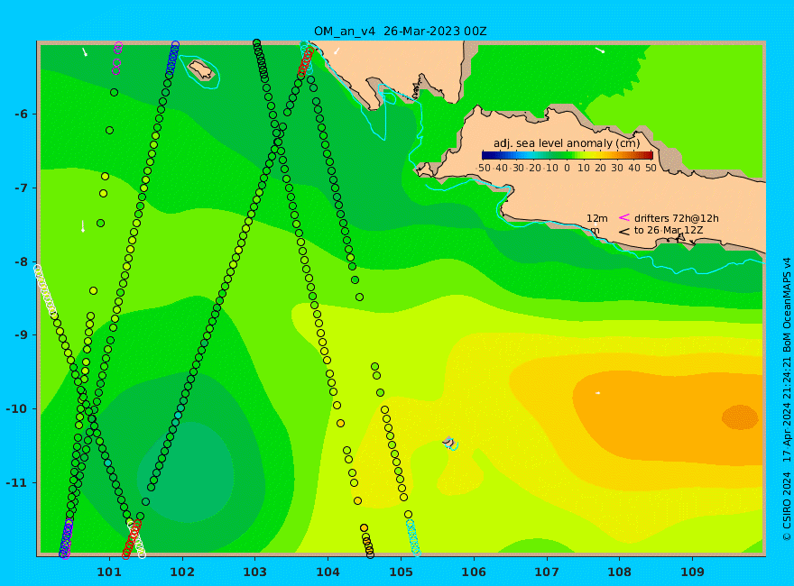
Task: Click the dark red end of color bar
Action: [650, 156]
